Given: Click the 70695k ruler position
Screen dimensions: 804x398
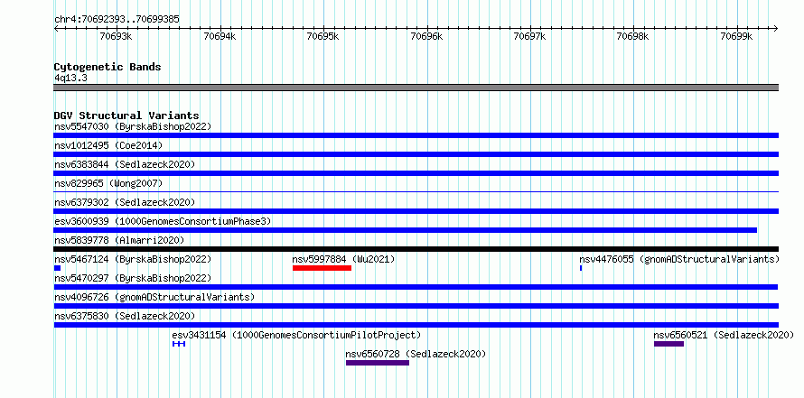Looking at the screenshot, I should coord(323,36).
